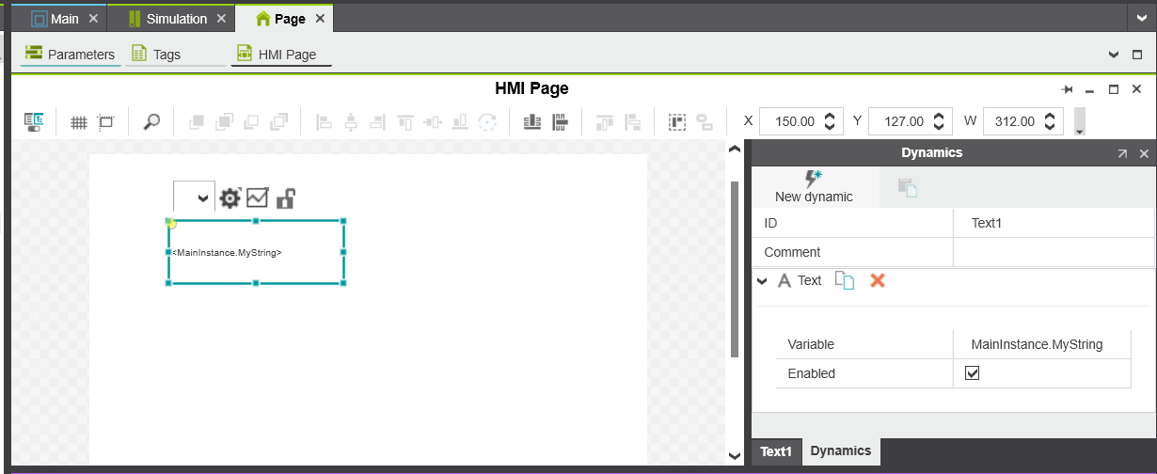The image size is (1157, 474).
Task: Expand the toolbar overflow arrow
Action: [1080, 121]
